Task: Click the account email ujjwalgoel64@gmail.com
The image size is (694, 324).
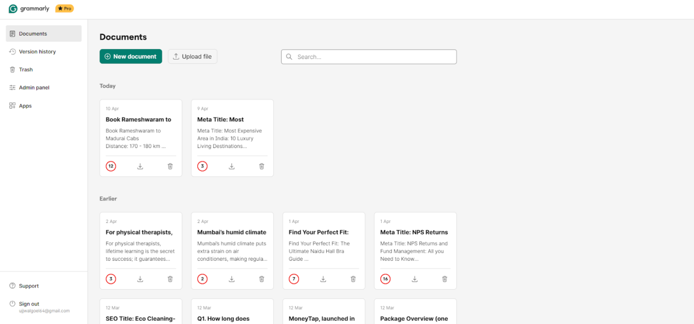Action: (x=44, y=311)
